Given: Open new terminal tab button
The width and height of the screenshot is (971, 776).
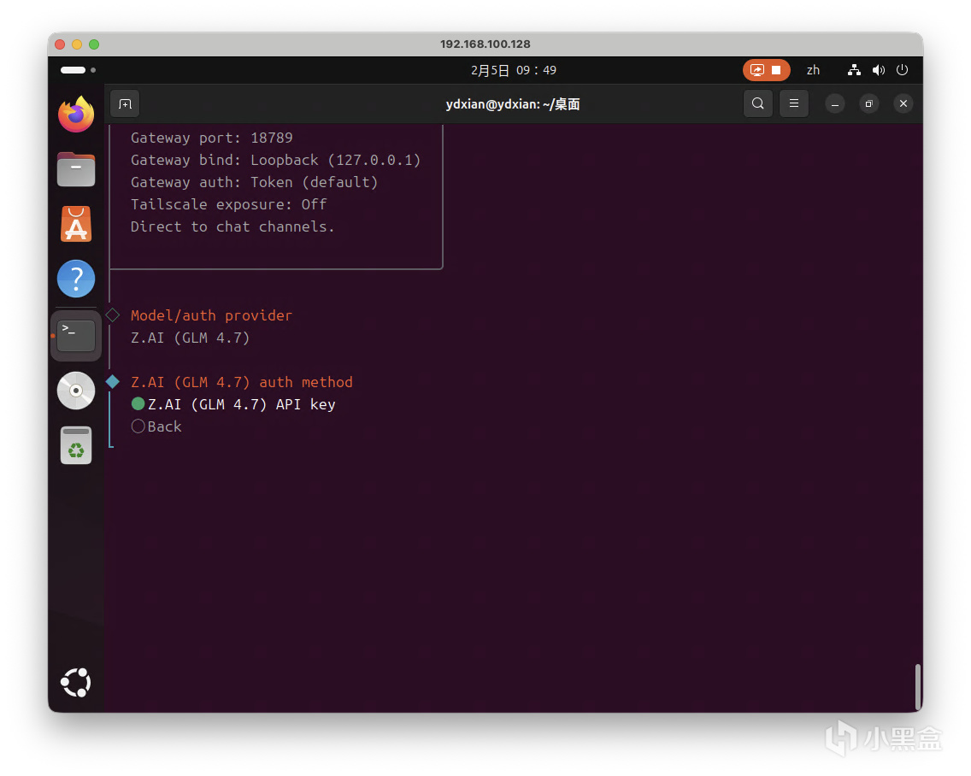Looking at the screenshot, I should [x=125, y=104].
